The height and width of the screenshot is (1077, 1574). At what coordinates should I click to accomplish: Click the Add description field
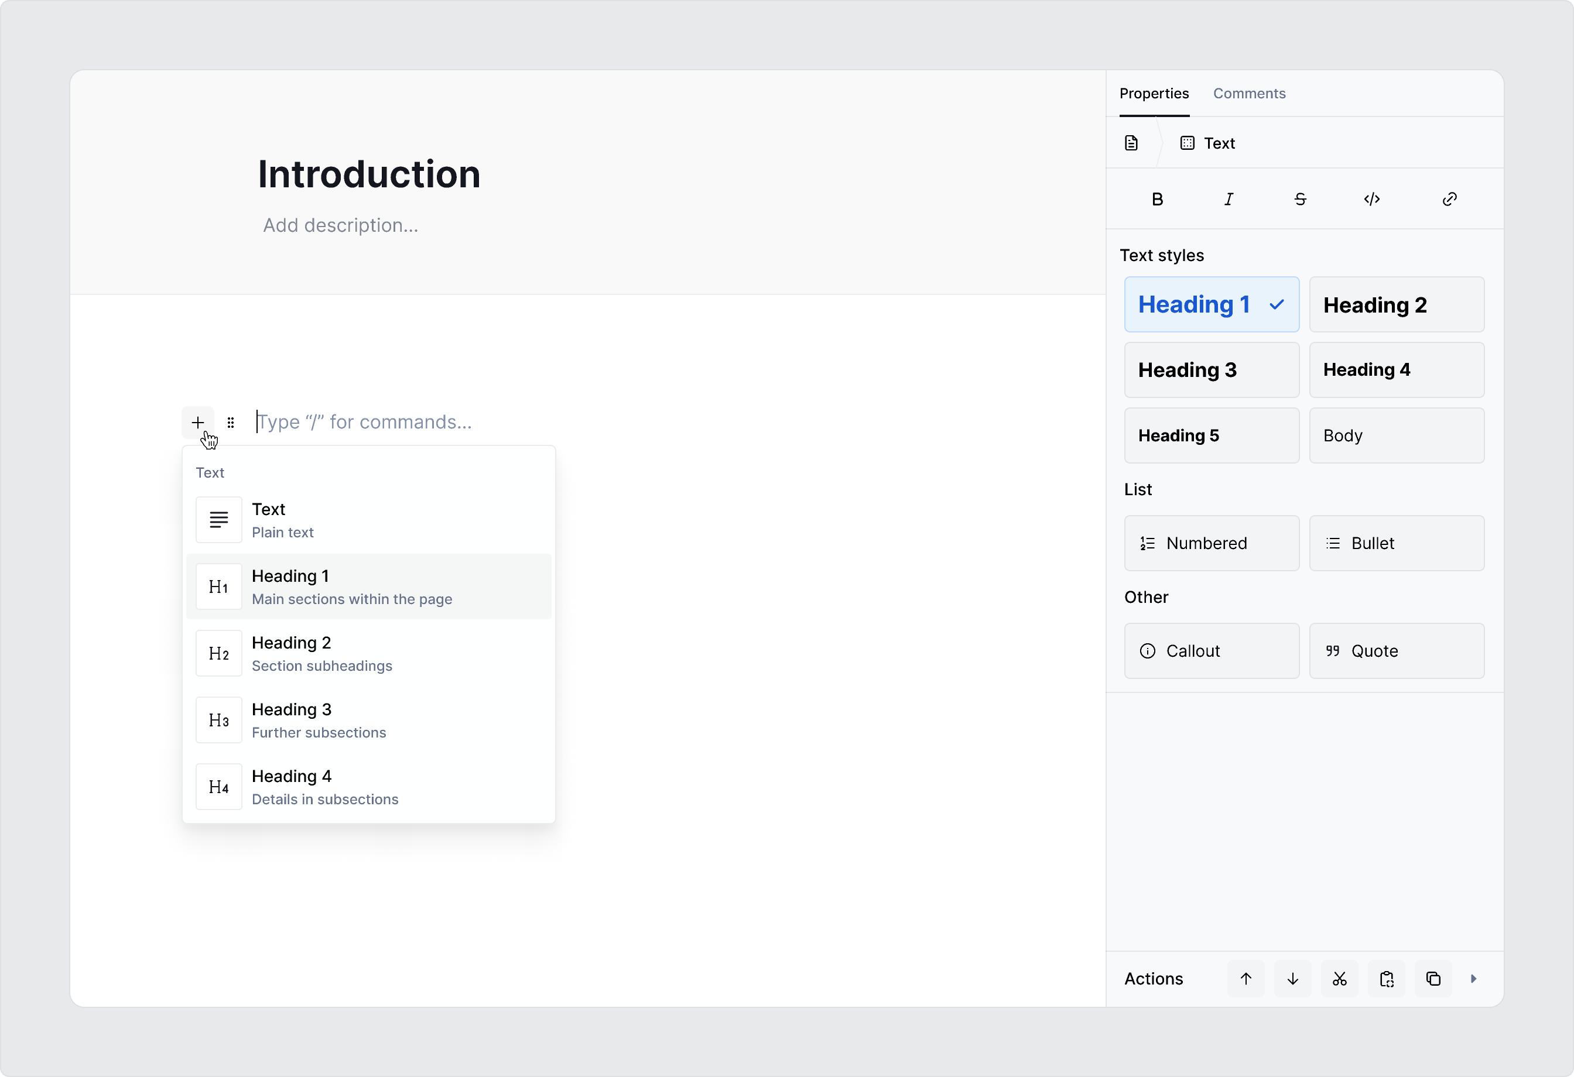click(341, 225)
